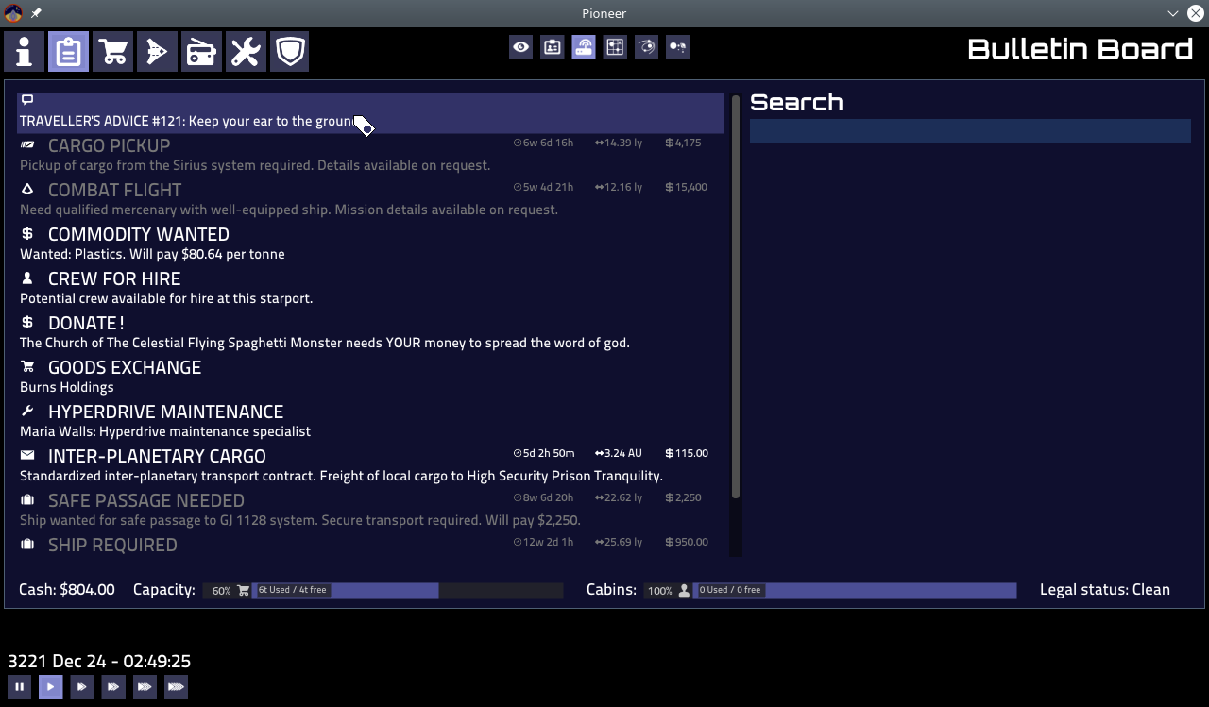
Task: Set time acceleration to triple arrow
Action: click(113, 686)
